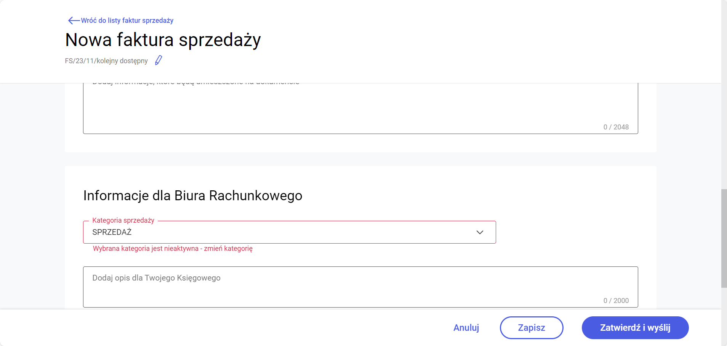Click 'Informacje dla Biura Rachunkowego' heading
Image resolution: width=727 pixels, height=346 pixels.
coord(193,196)
